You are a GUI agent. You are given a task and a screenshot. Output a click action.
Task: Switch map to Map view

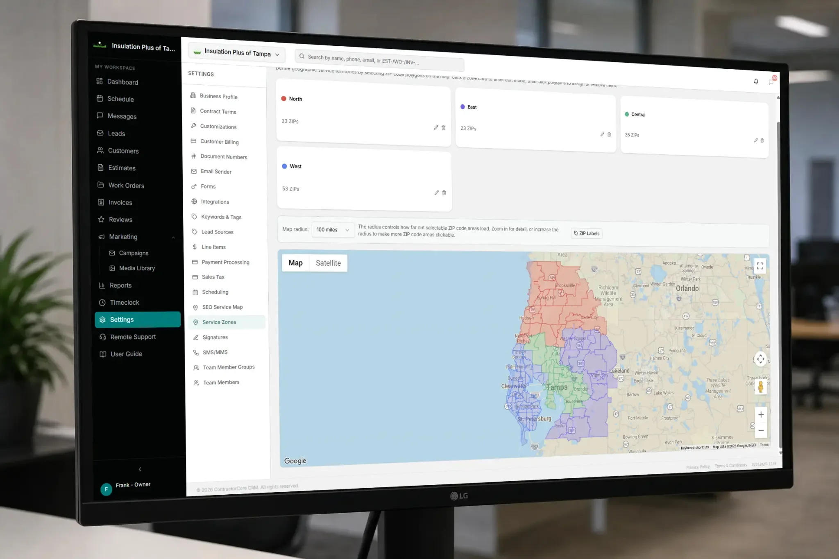pos(296,263)
